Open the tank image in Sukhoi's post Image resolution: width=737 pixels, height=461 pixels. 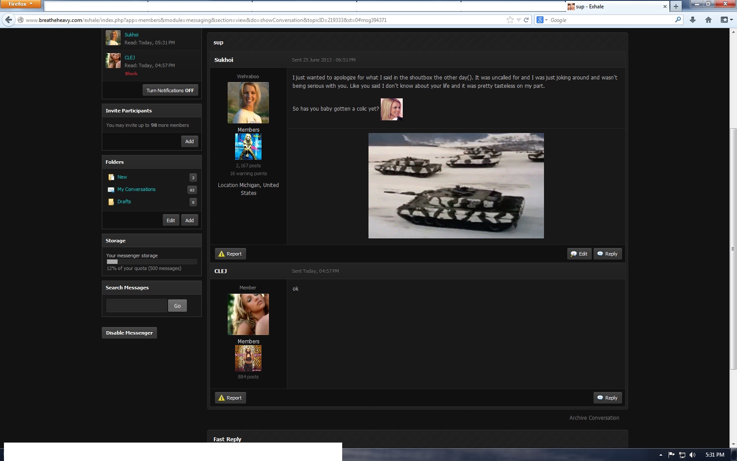click(x=456, y=186)
